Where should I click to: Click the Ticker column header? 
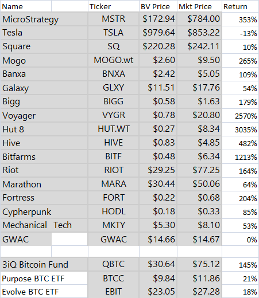114,6
